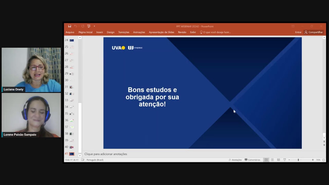Click Luciana Onety's video tile

pyautogui.click(x=31, y=70)
